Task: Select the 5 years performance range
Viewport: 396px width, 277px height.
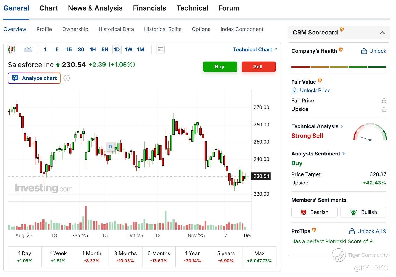Action: tap(226, 257)
